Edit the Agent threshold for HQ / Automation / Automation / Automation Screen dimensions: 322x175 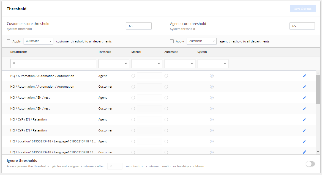click(x=305, y=76)
